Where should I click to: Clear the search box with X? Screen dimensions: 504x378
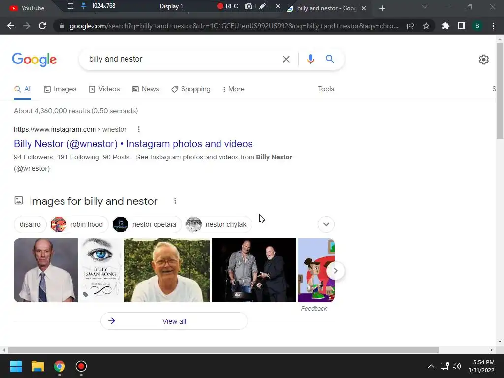pyautogui.click(x=286, y=59)
